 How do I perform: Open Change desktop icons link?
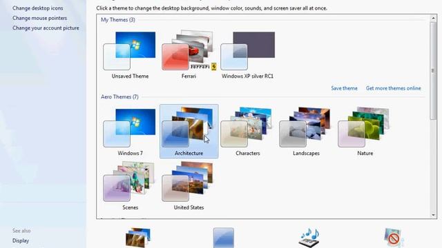(x=38, y=8)
